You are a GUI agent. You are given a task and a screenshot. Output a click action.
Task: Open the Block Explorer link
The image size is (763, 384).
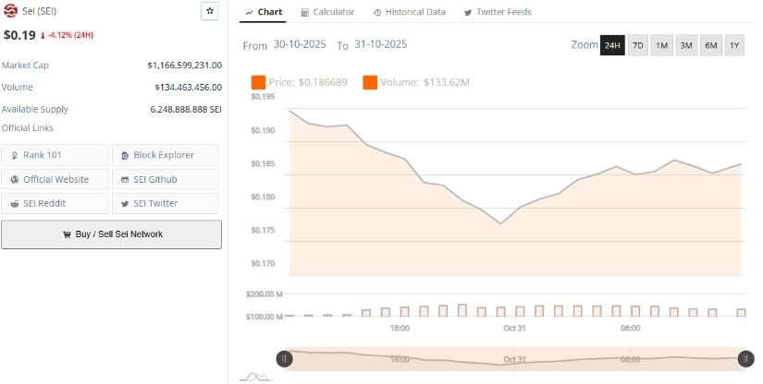(166, 155)
